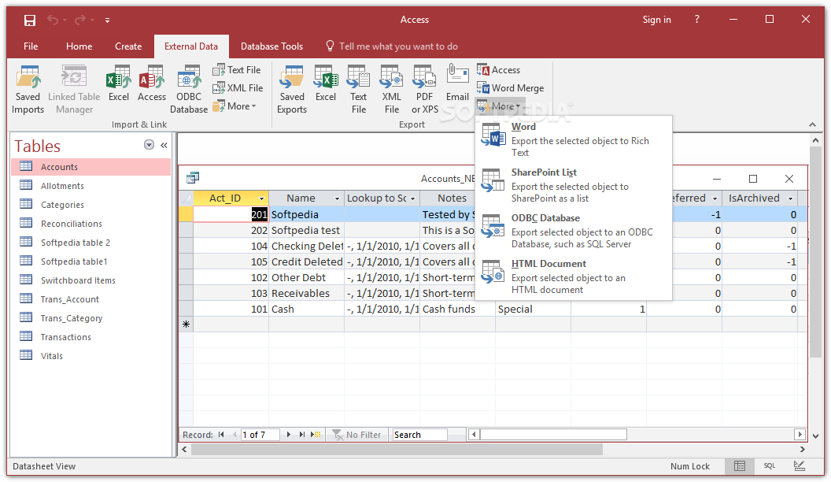831x482 pixels.
Task: Export to XML File
Action: [392, 89]
